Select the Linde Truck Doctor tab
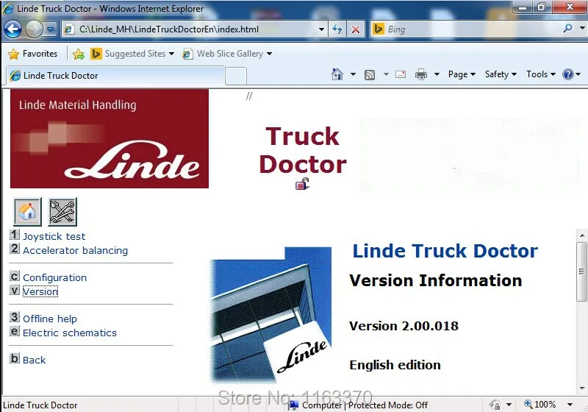 tap(116, 76)
